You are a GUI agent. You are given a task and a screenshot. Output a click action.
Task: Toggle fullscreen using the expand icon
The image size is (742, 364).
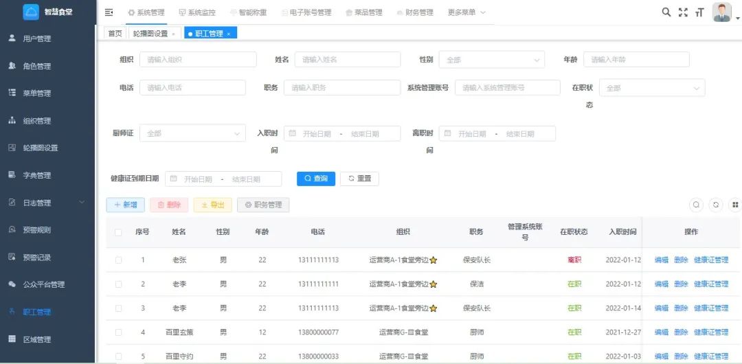pyautogui.click(x=683, y=12)
